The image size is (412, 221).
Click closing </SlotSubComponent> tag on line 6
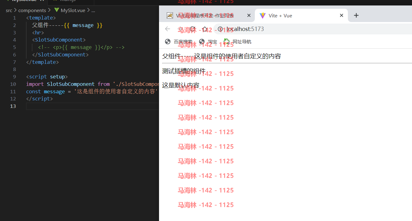click(x=60, y=55)
